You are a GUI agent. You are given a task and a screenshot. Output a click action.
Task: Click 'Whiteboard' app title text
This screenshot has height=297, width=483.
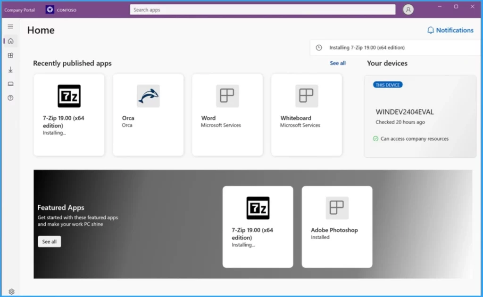(296, 118)
